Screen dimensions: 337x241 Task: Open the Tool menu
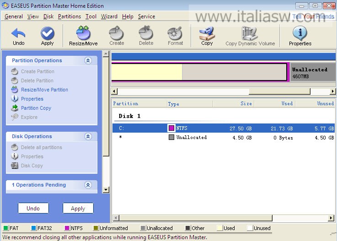pyautogui.click(x=91, y=16)
